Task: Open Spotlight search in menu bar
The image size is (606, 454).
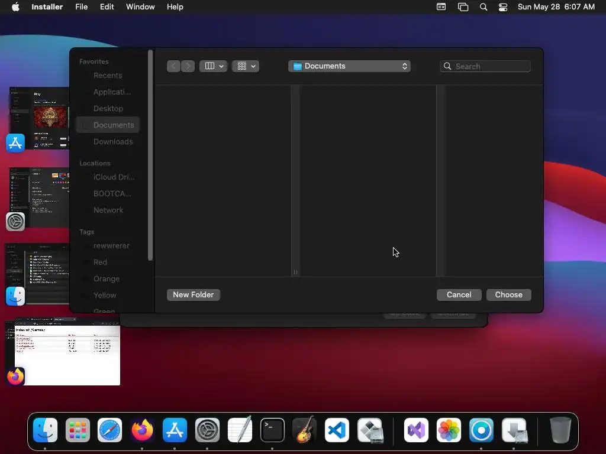Action: click(x=483, y=7)
